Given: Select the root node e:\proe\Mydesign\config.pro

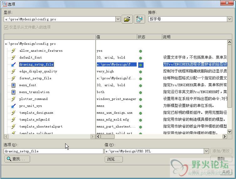Looking at the screenshot, I should pyautogui.click(x=30, y=44).
